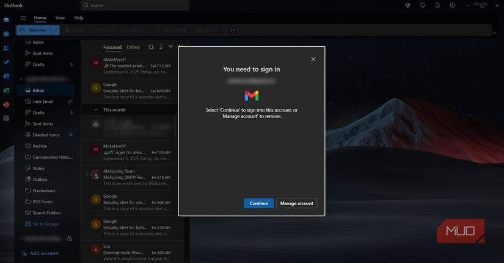Expand the Mailspring Team conversation thread
504x263 pixels.
pos(87,174)
